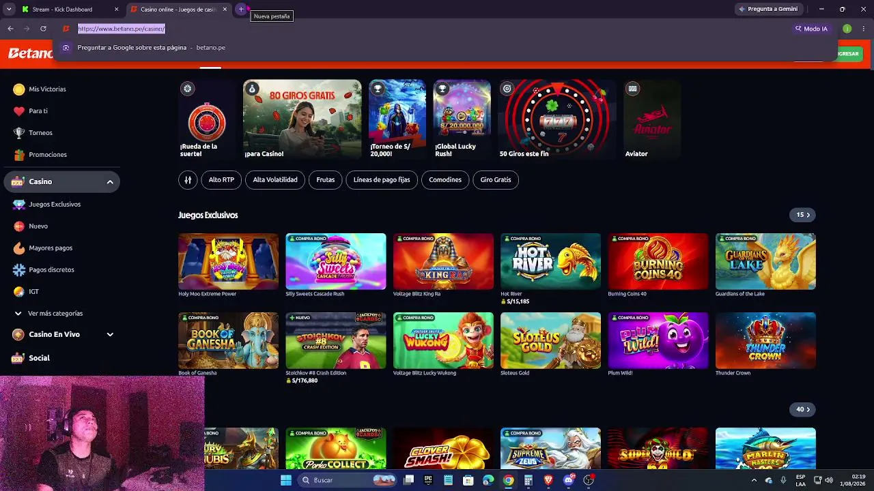Select the Casino online browser tab
The height and width of the screenshot is (491, 874).
coord(178,10)
